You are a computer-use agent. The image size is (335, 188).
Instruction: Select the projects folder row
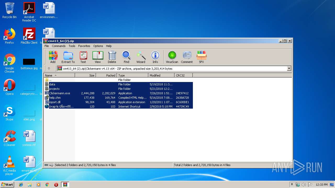pyautogui.click(x=118, y=89)
